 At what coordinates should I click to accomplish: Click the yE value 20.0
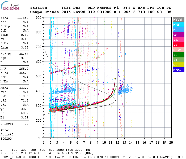tap(25, 109)
